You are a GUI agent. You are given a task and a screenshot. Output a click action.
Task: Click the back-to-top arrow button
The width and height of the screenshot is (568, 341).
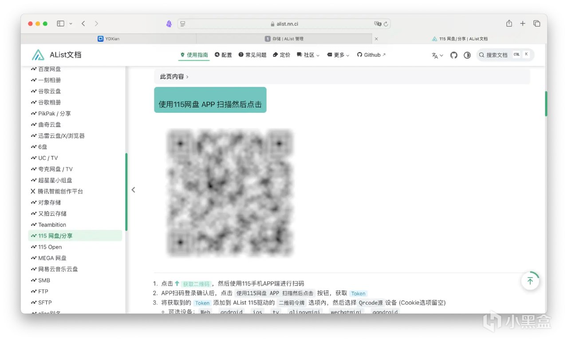[530, 281]
